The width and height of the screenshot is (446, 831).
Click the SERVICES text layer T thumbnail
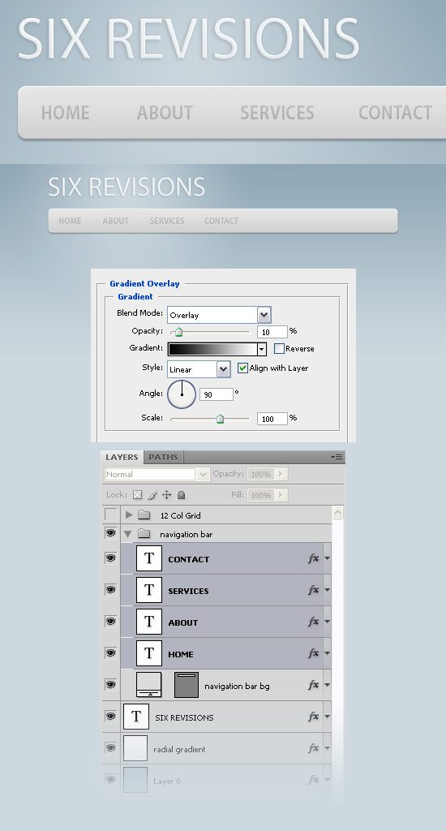pos(149,591)
